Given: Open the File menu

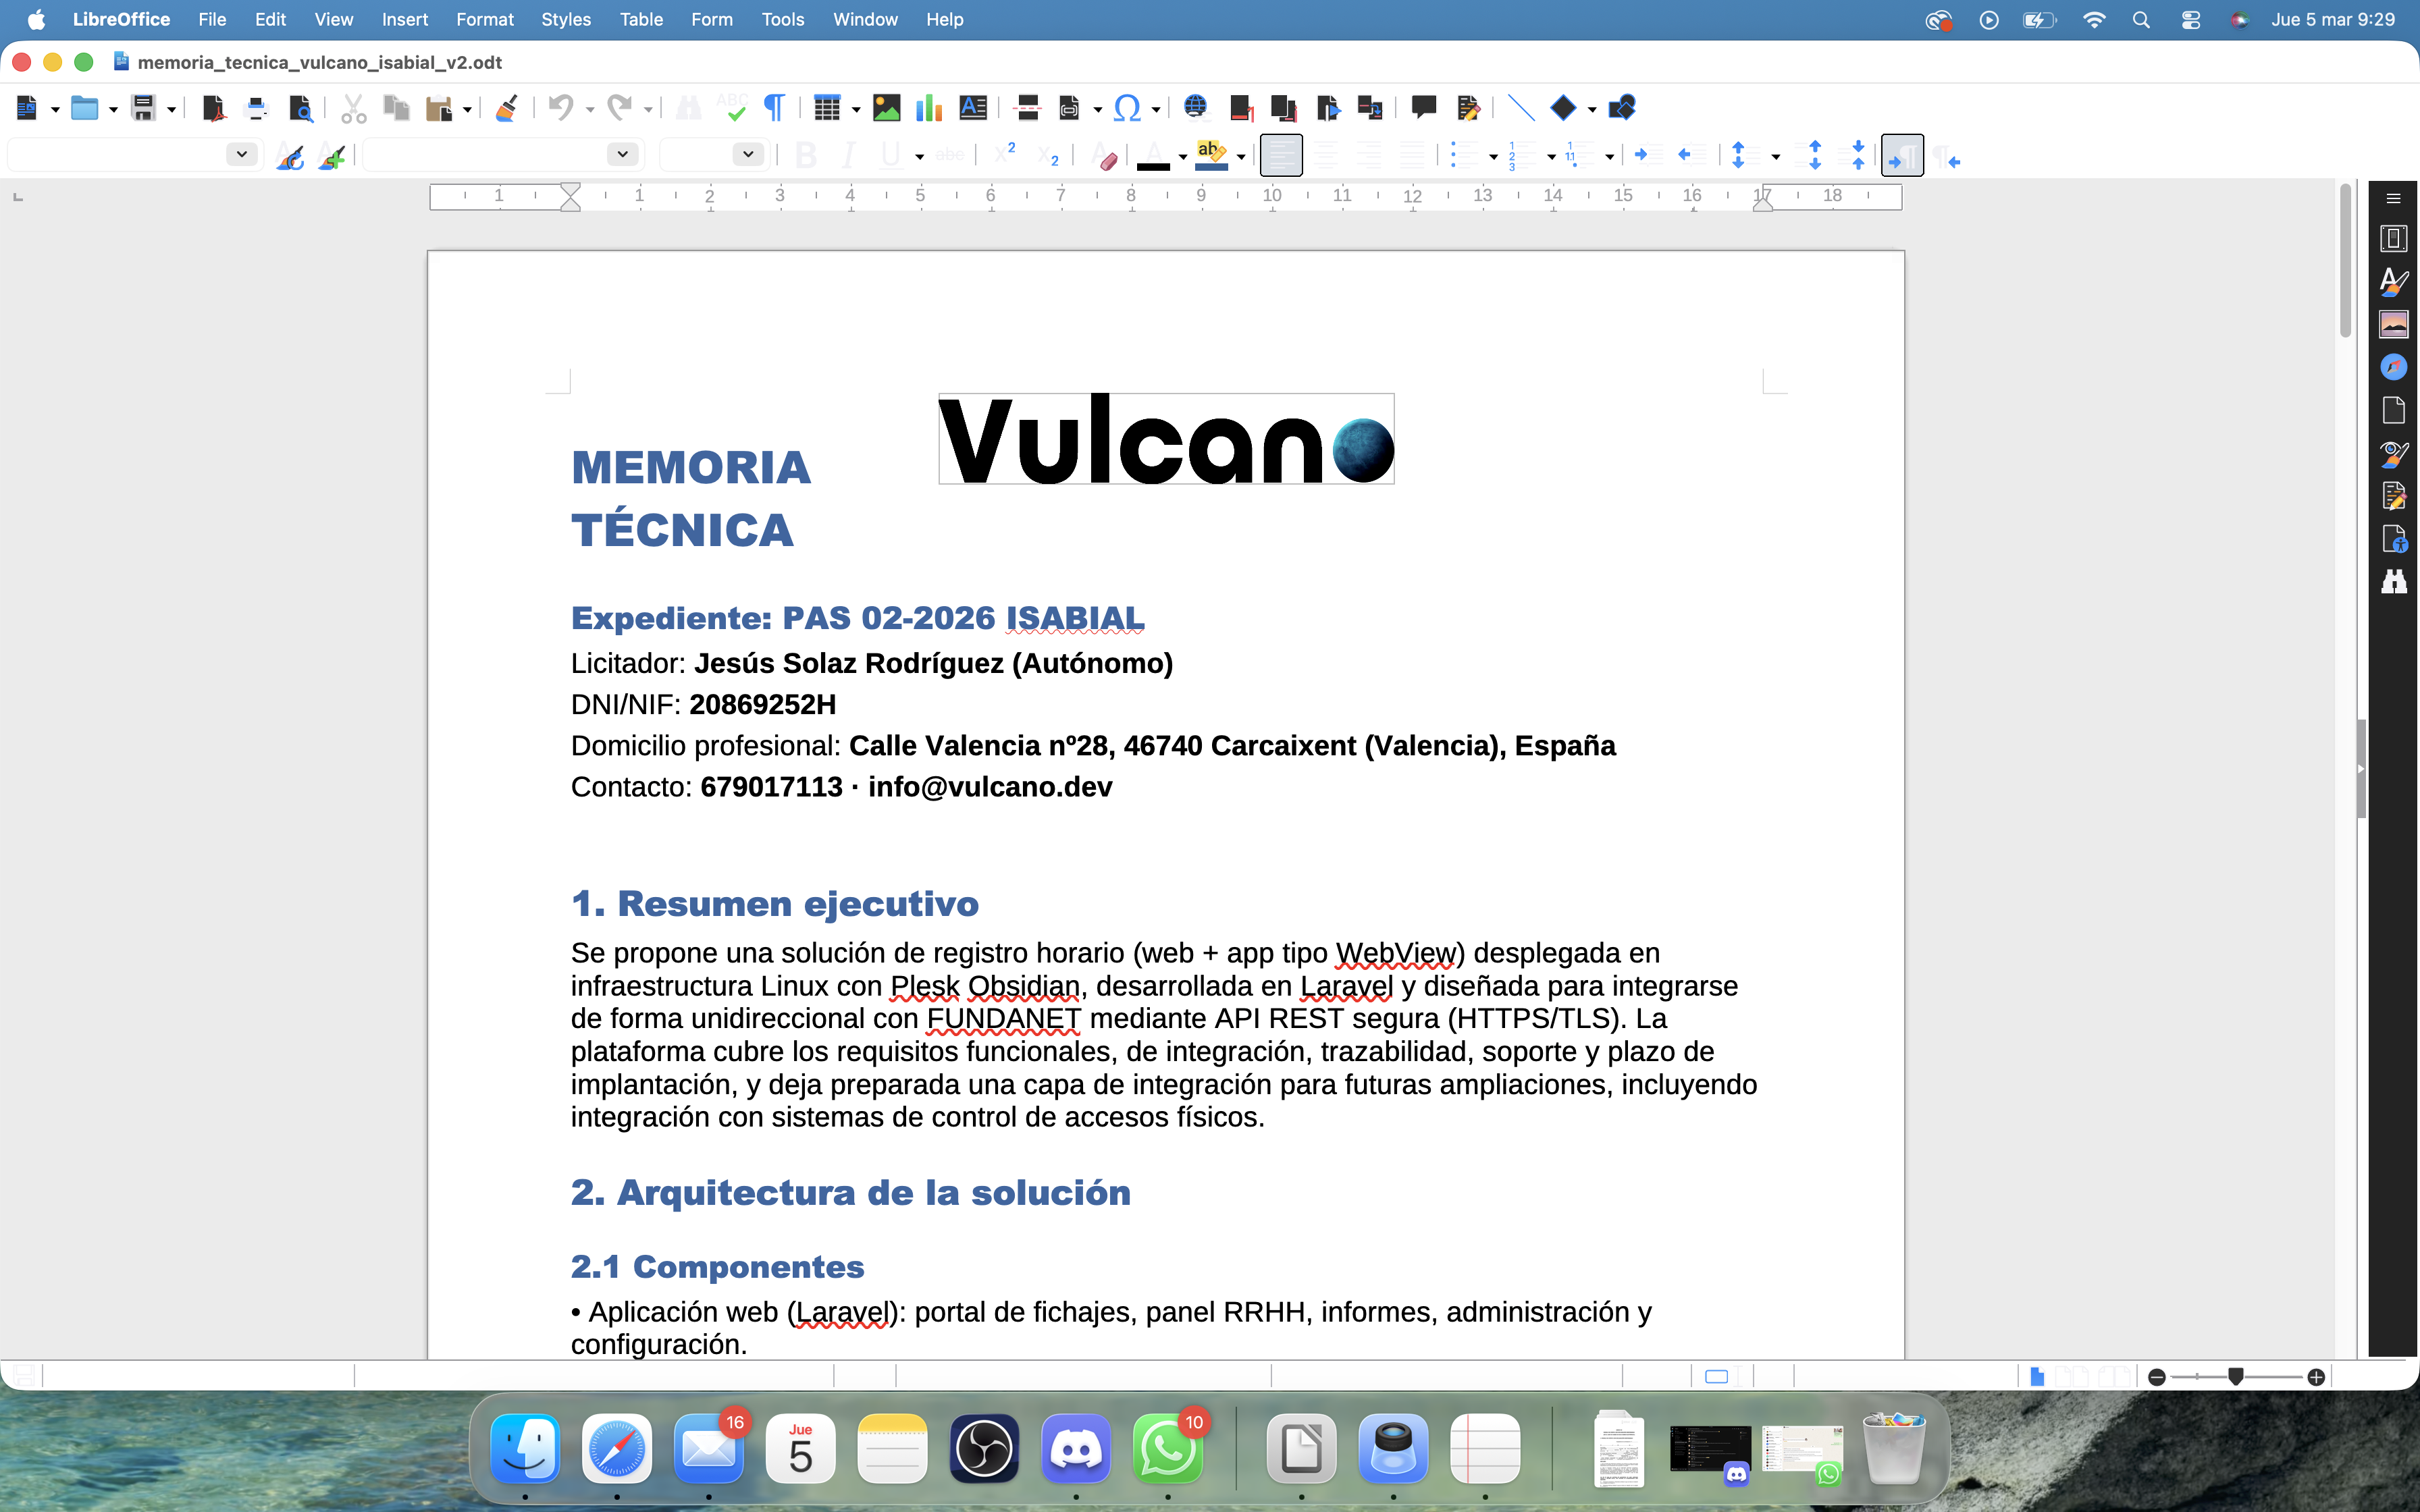Looking at the screenshot, I should point(212,19).
